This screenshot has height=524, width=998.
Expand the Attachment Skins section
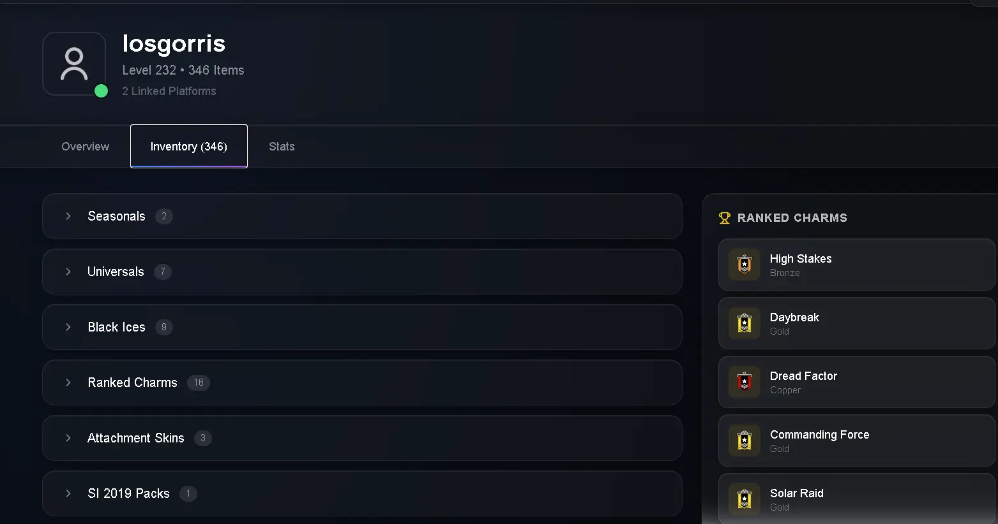coord(362,438)
